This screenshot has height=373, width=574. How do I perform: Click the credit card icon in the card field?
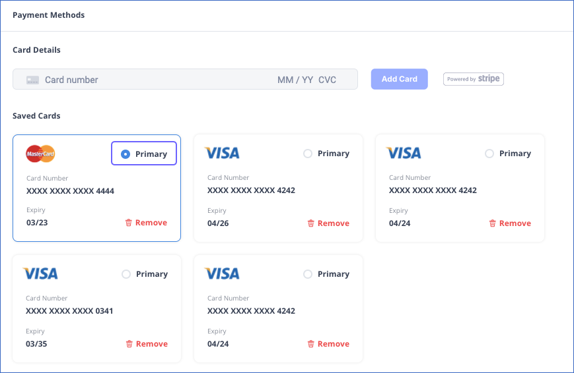tap(32, 80)
